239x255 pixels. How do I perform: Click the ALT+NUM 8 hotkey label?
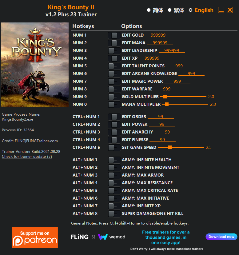[x=85, y=213]
